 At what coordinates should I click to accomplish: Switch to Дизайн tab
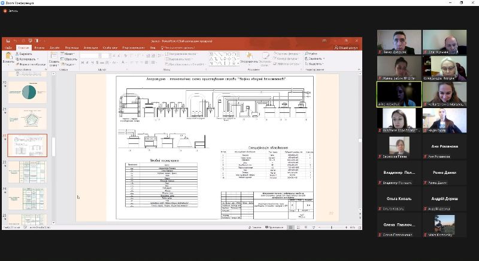click(54, 48)
